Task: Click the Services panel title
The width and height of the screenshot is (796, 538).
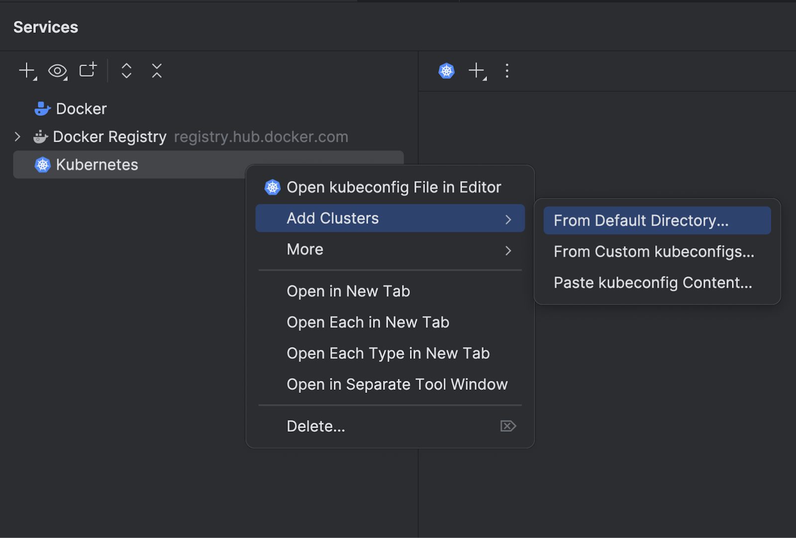Action: 46,27
